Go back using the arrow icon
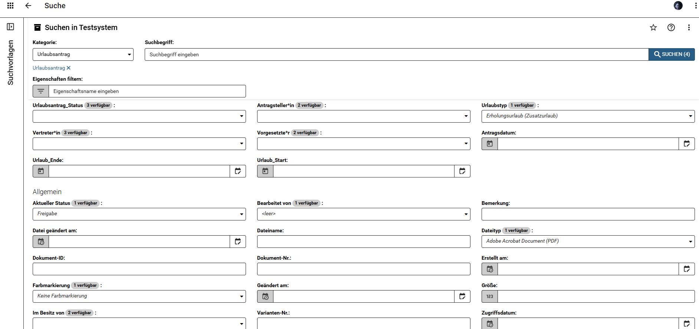699x329 pixels. (x=28, y=6)
